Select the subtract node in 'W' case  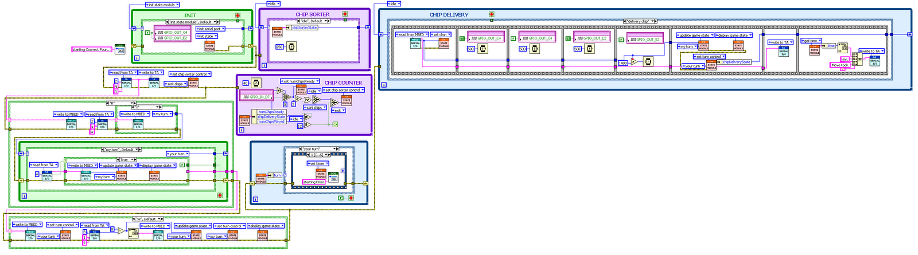pyautogui.click(x=121, y=231)
